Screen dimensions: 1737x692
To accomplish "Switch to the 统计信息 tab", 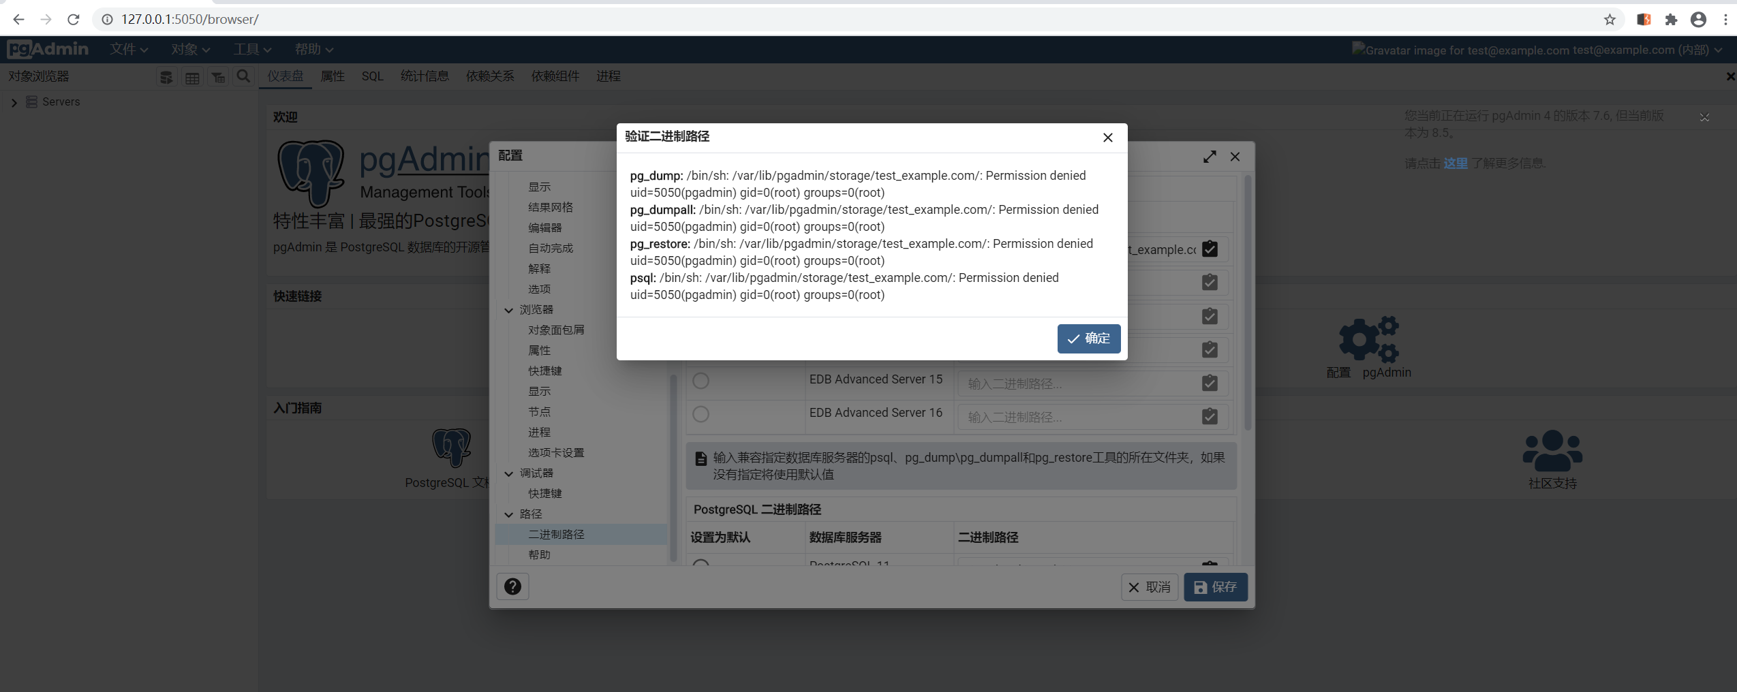I will pyautogui.click(x=425, y=76).
